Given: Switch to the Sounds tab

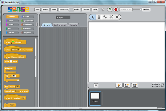Looking at the screenshot, I should [x=74, y=25].
